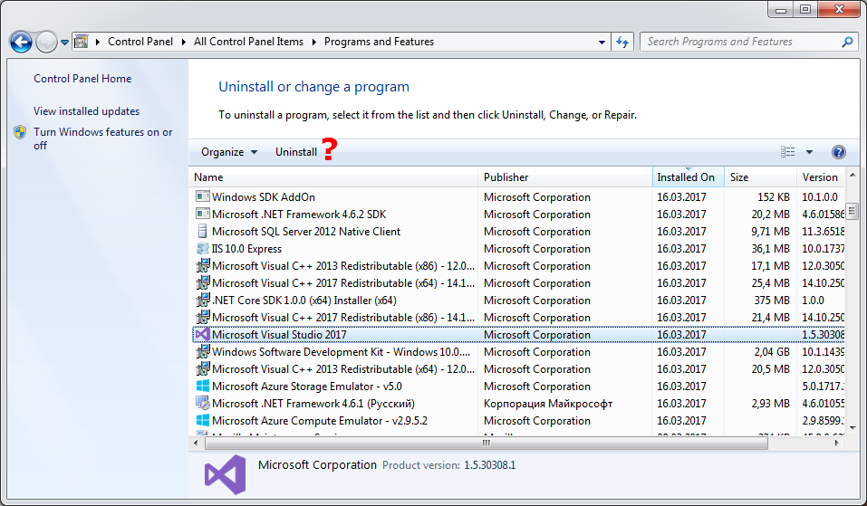Viewport: 867px width, 506px height.
Task: Select Windows SDK AddOn program name
Action: (x=264, y=196)
